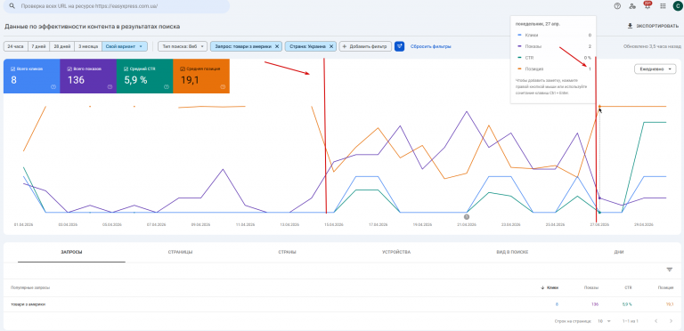684x331 pixels.
Task: Switch to the ДНИ tab
Action: point(618,252)
